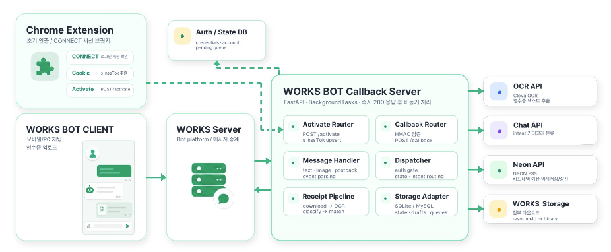
Task: Click the speech bubble icon on server rack
Action: 223,199
